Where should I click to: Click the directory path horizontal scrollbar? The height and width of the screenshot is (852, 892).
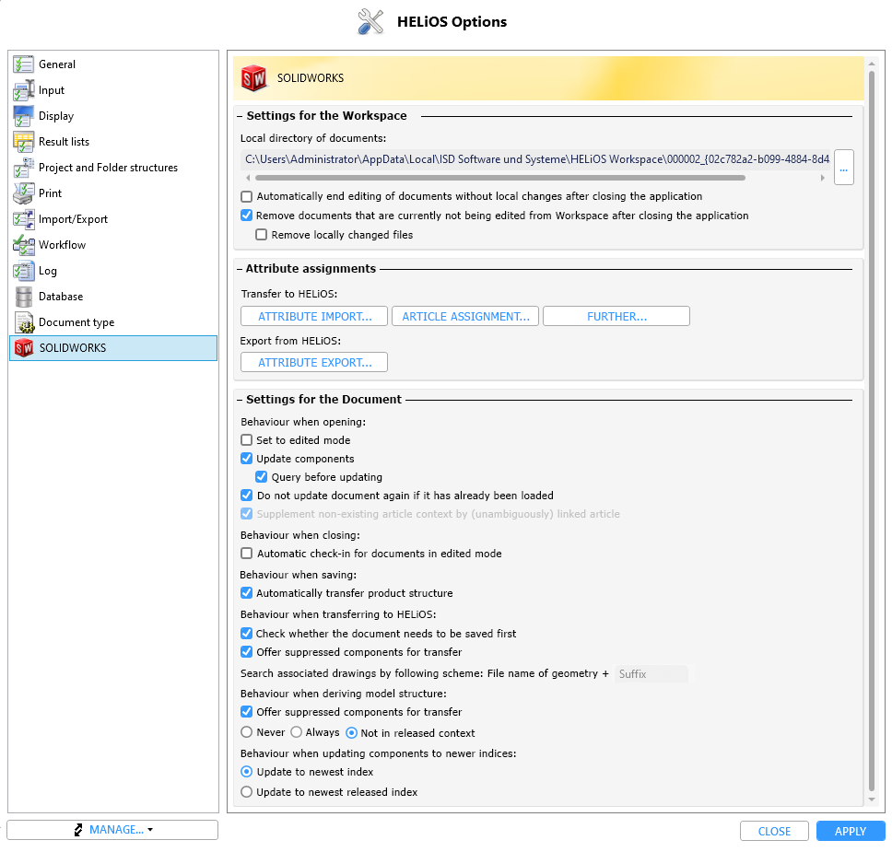tap(500, 178)
